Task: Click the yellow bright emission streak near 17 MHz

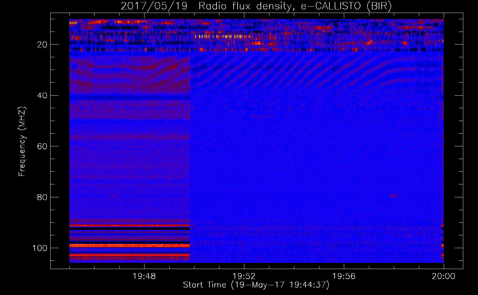Action: point(224,37)
